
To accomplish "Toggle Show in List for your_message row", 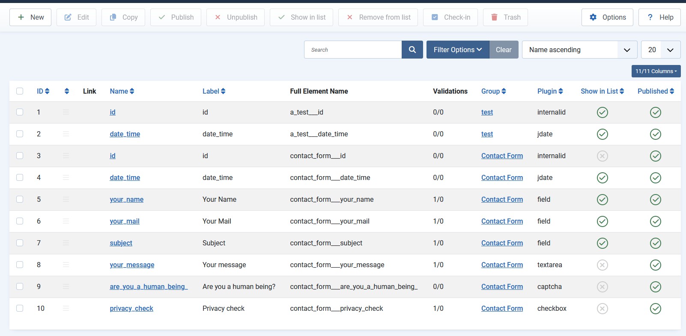I will 602,265.
